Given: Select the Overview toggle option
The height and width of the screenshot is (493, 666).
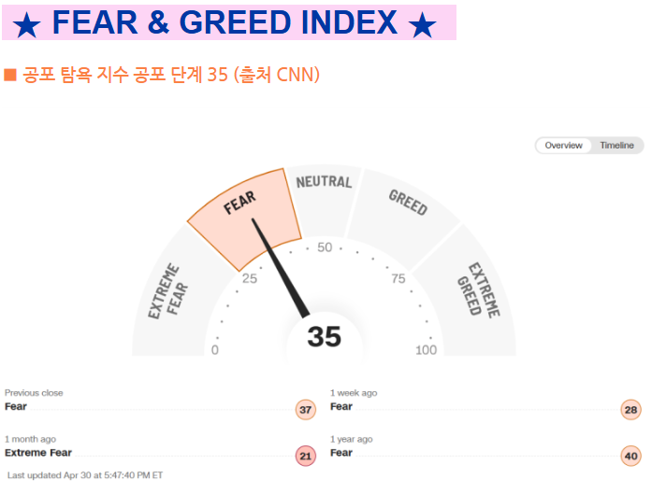Looking at the screenshot, I should (563, 146).
